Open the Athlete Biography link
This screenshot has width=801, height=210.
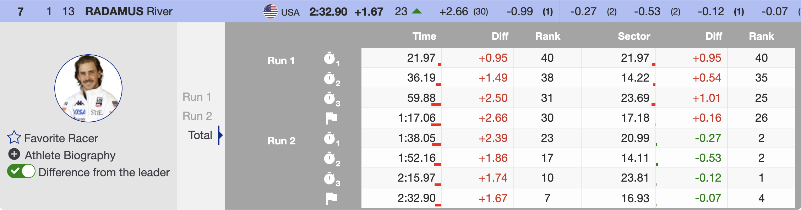(70, 155)
